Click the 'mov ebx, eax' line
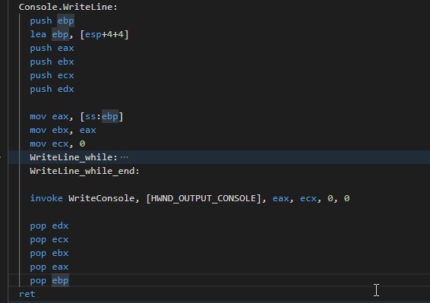 point(63,131)
